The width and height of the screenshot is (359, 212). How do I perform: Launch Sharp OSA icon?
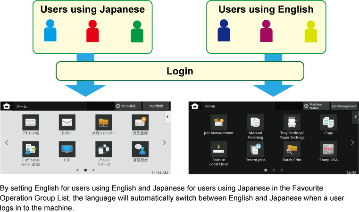pyautogui.click(x=328, y=149)
